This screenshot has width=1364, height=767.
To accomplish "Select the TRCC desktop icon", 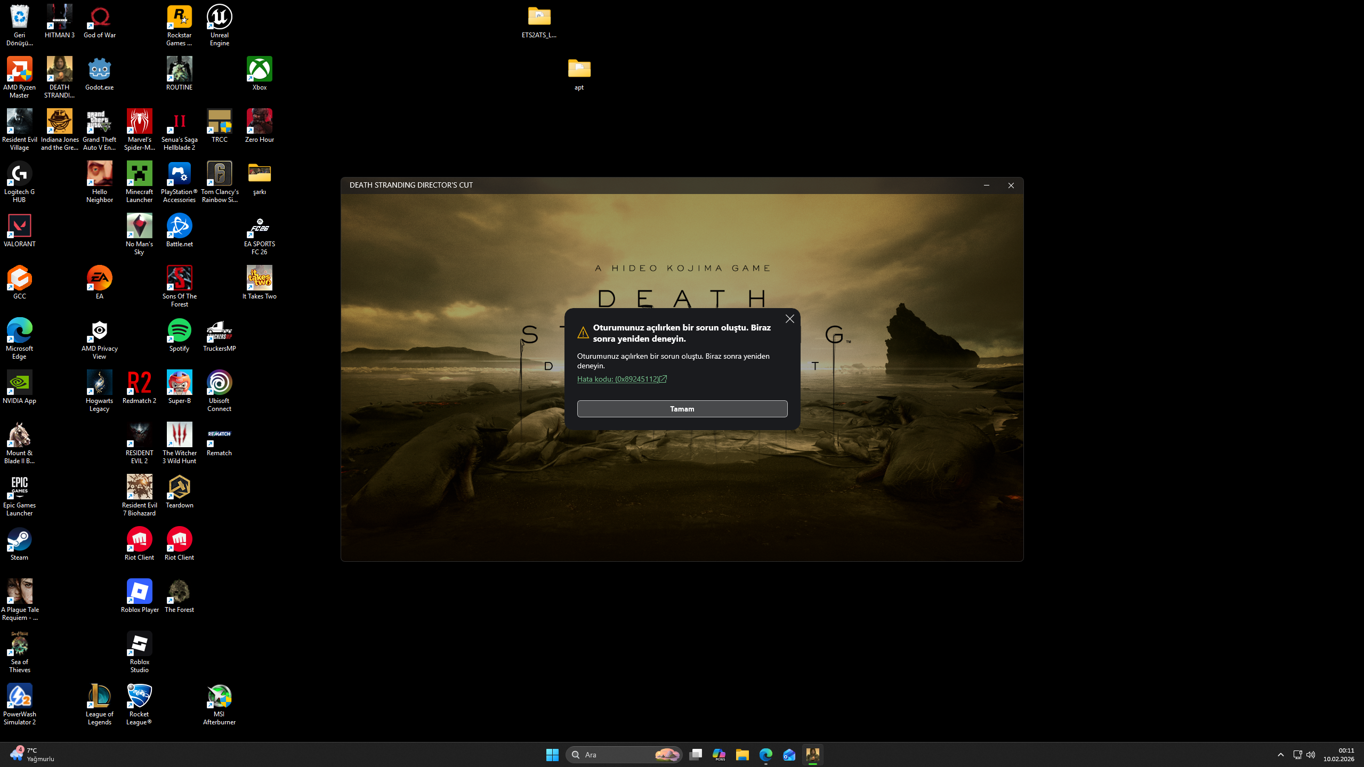I will [220, 126].
